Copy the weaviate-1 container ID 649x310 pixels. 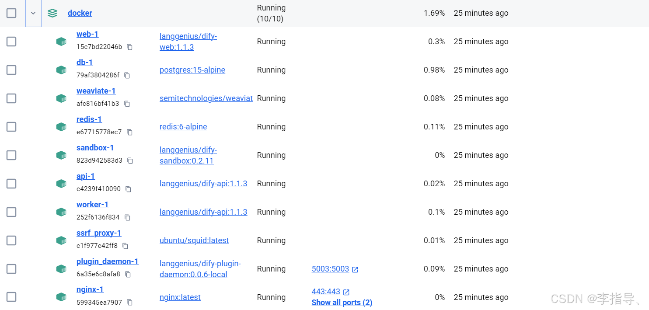(127, 104)
